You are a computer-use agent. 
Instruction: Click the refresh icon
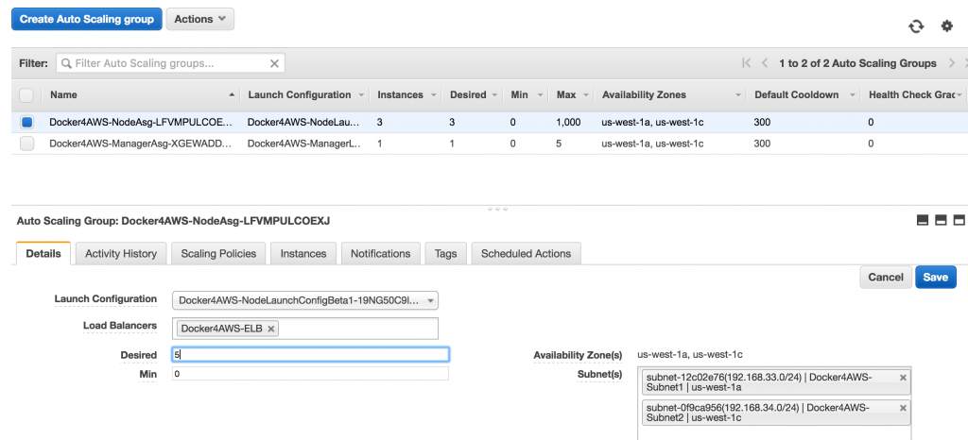point(916,26)
